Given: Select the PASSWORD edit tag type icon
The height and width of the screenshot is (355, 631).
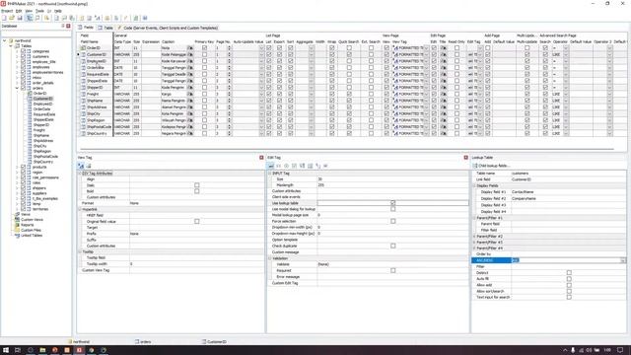Looking at the screenshot, I should 278,166.
